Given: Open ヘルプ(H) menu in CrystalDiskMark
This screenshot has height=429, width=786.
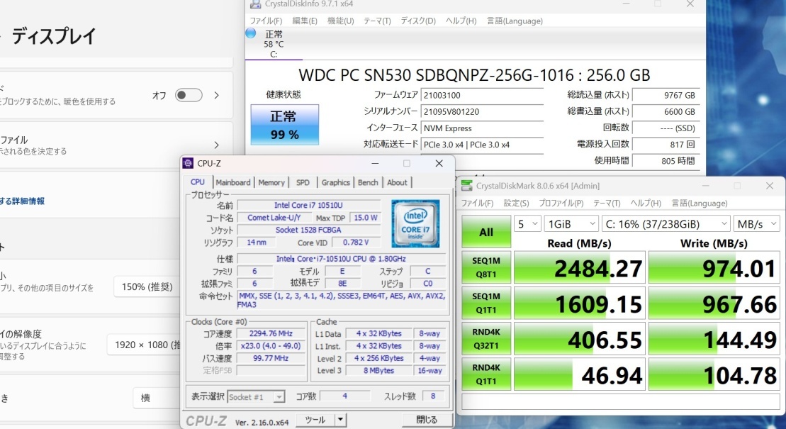Looking at the screenshot, I should [646, 204].
